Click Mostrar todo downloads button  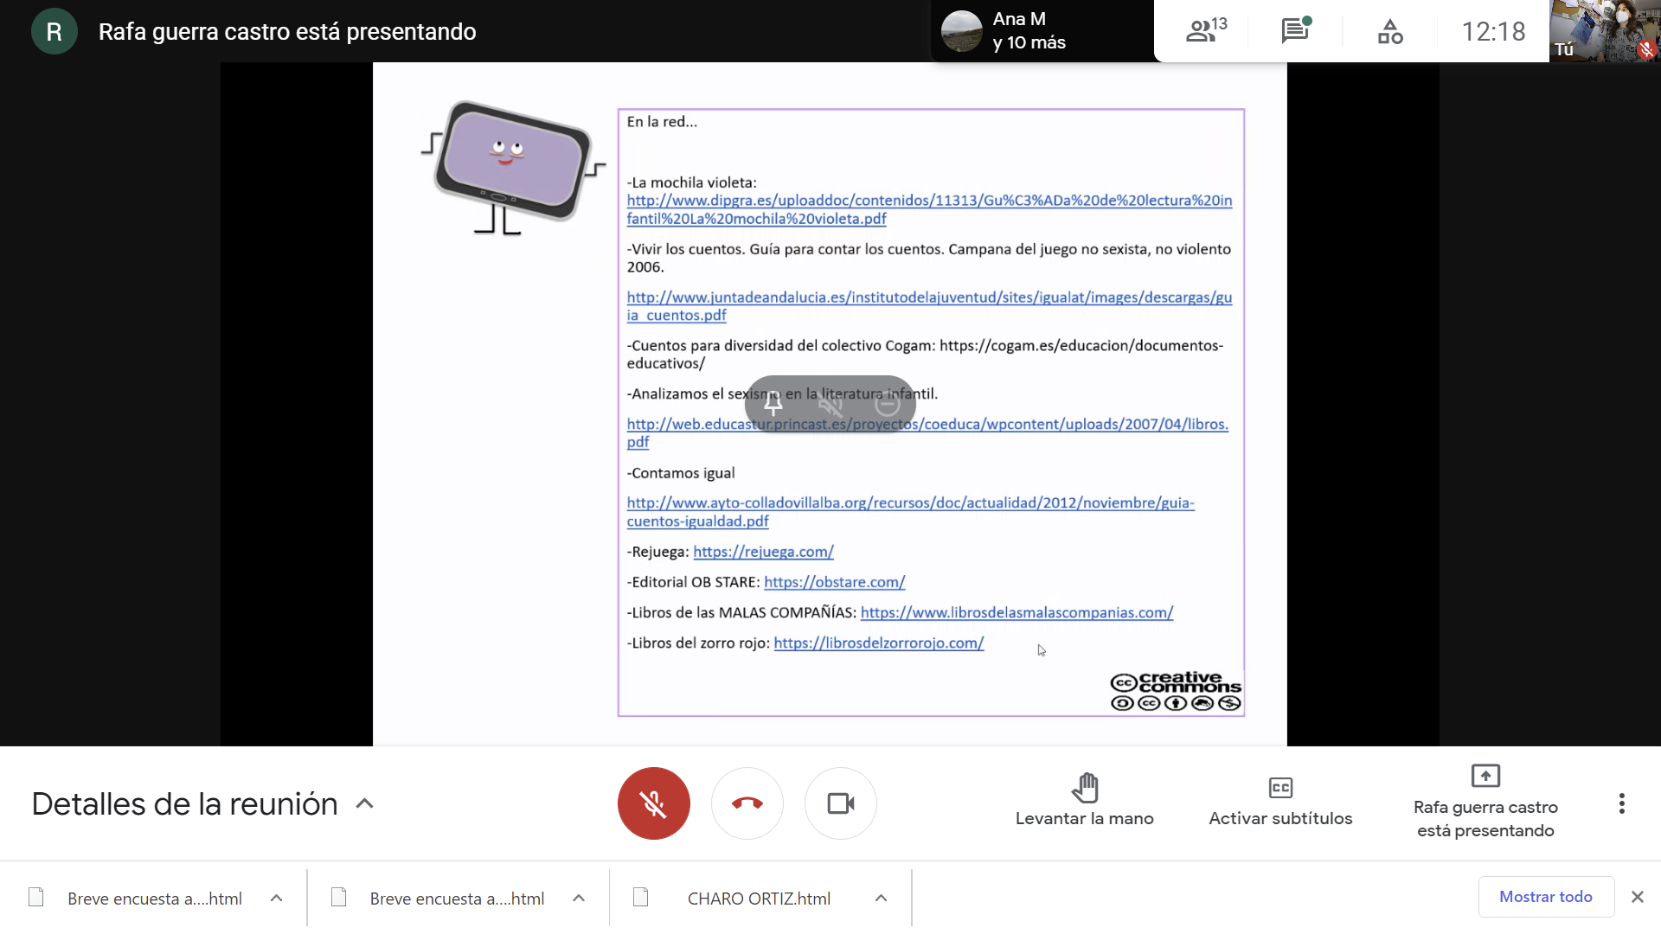coord(1546,897)
